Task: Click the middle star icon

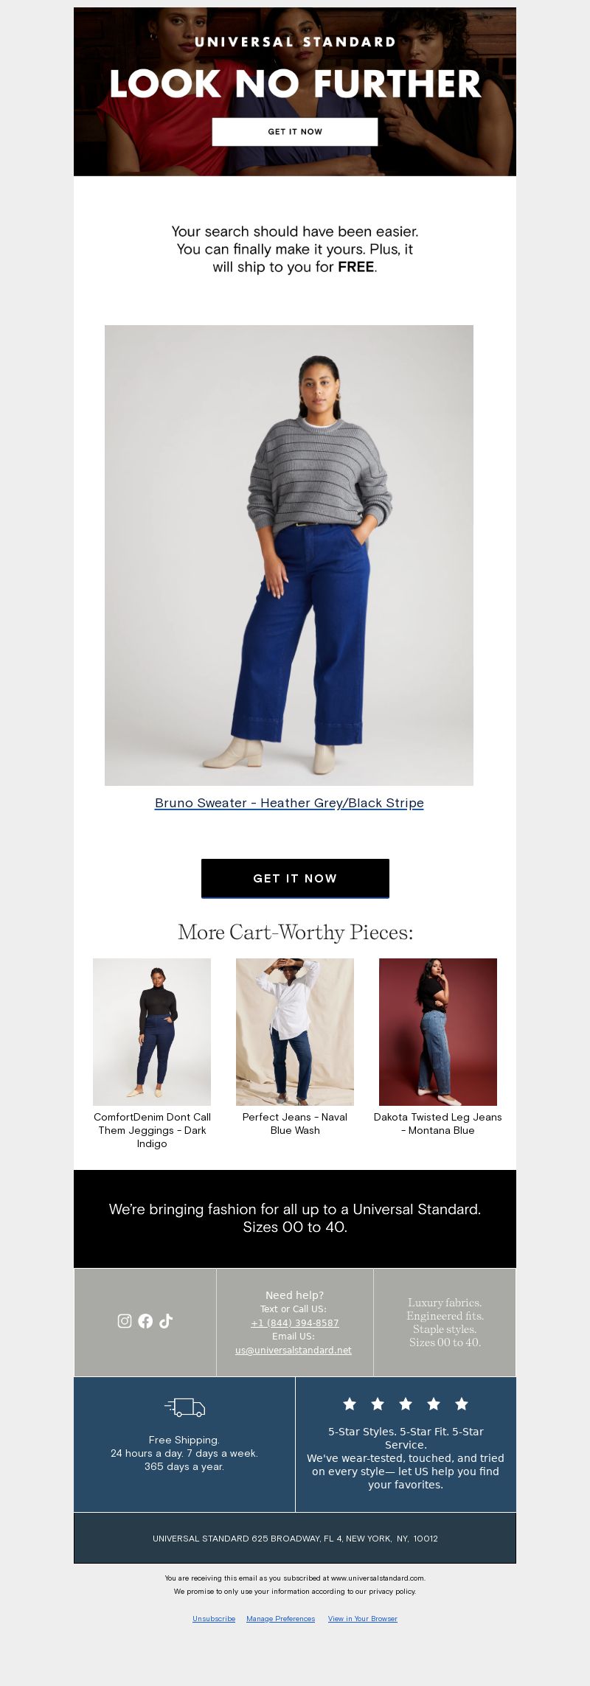Action: (406, 1404)
